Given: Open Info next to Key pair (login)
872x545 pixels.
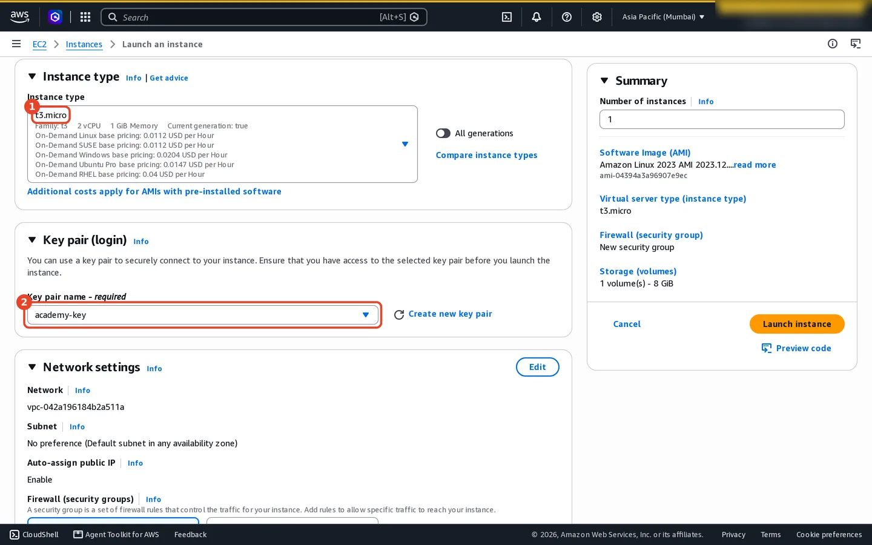Looking at the screenshot, I should tap(141, 242).
